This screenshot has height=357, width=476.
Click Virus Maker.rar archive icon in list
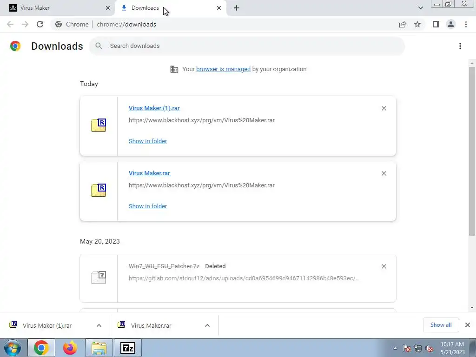[99, 190]
